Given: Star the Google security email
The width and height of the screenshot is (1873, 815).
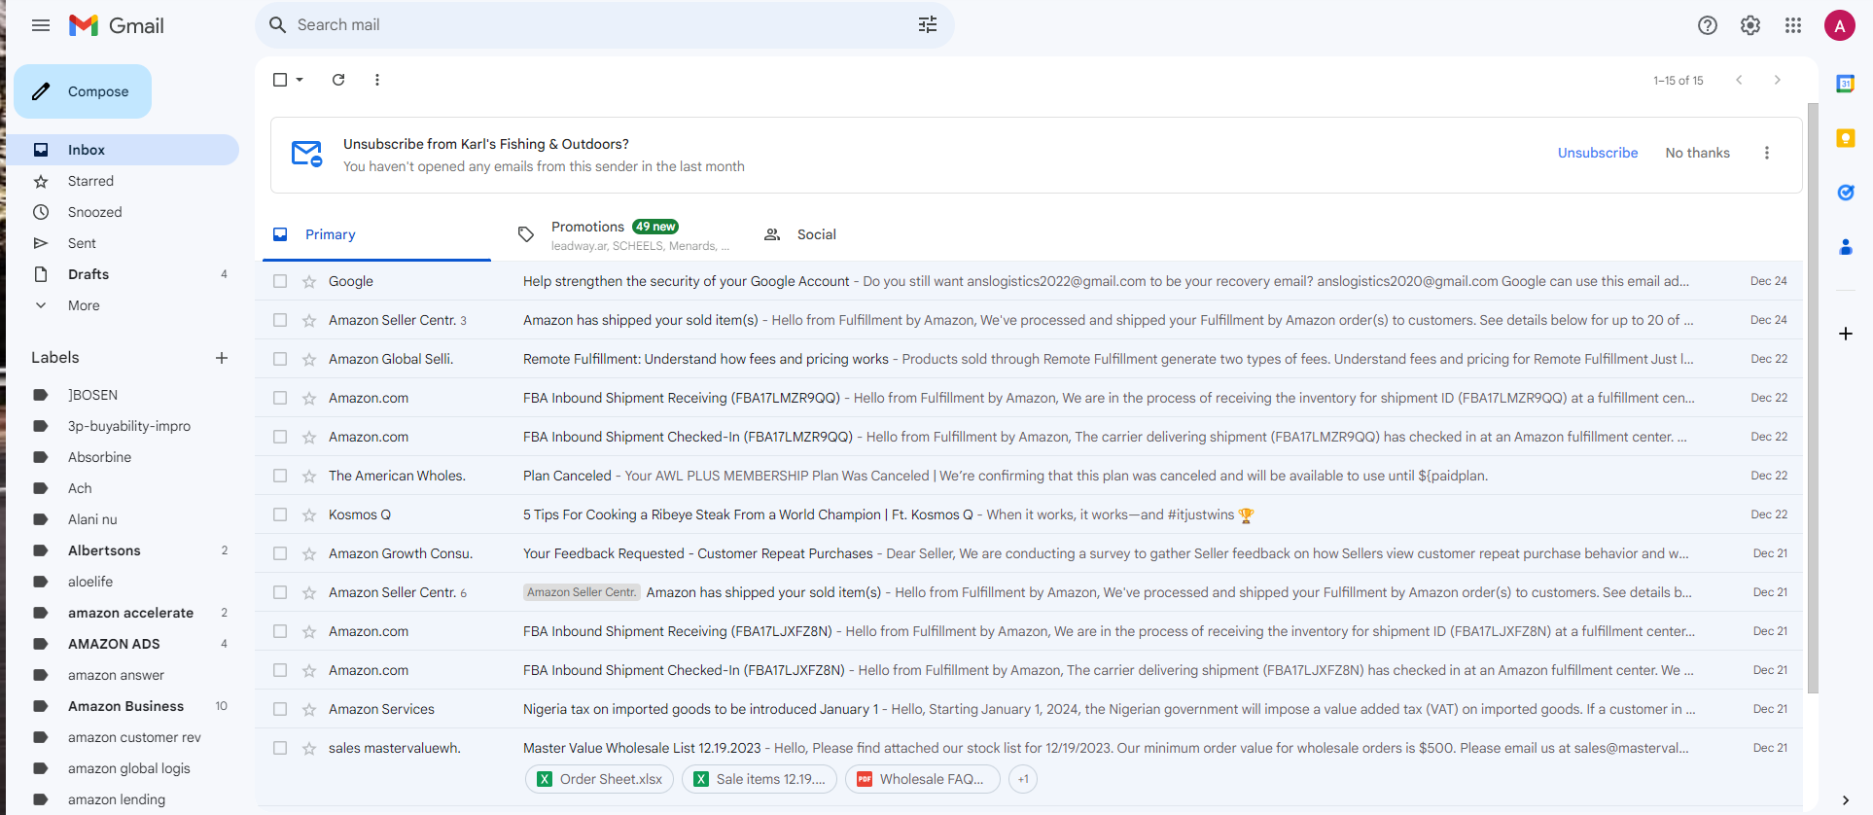Looking at the screenshot, I should point(309,281).
